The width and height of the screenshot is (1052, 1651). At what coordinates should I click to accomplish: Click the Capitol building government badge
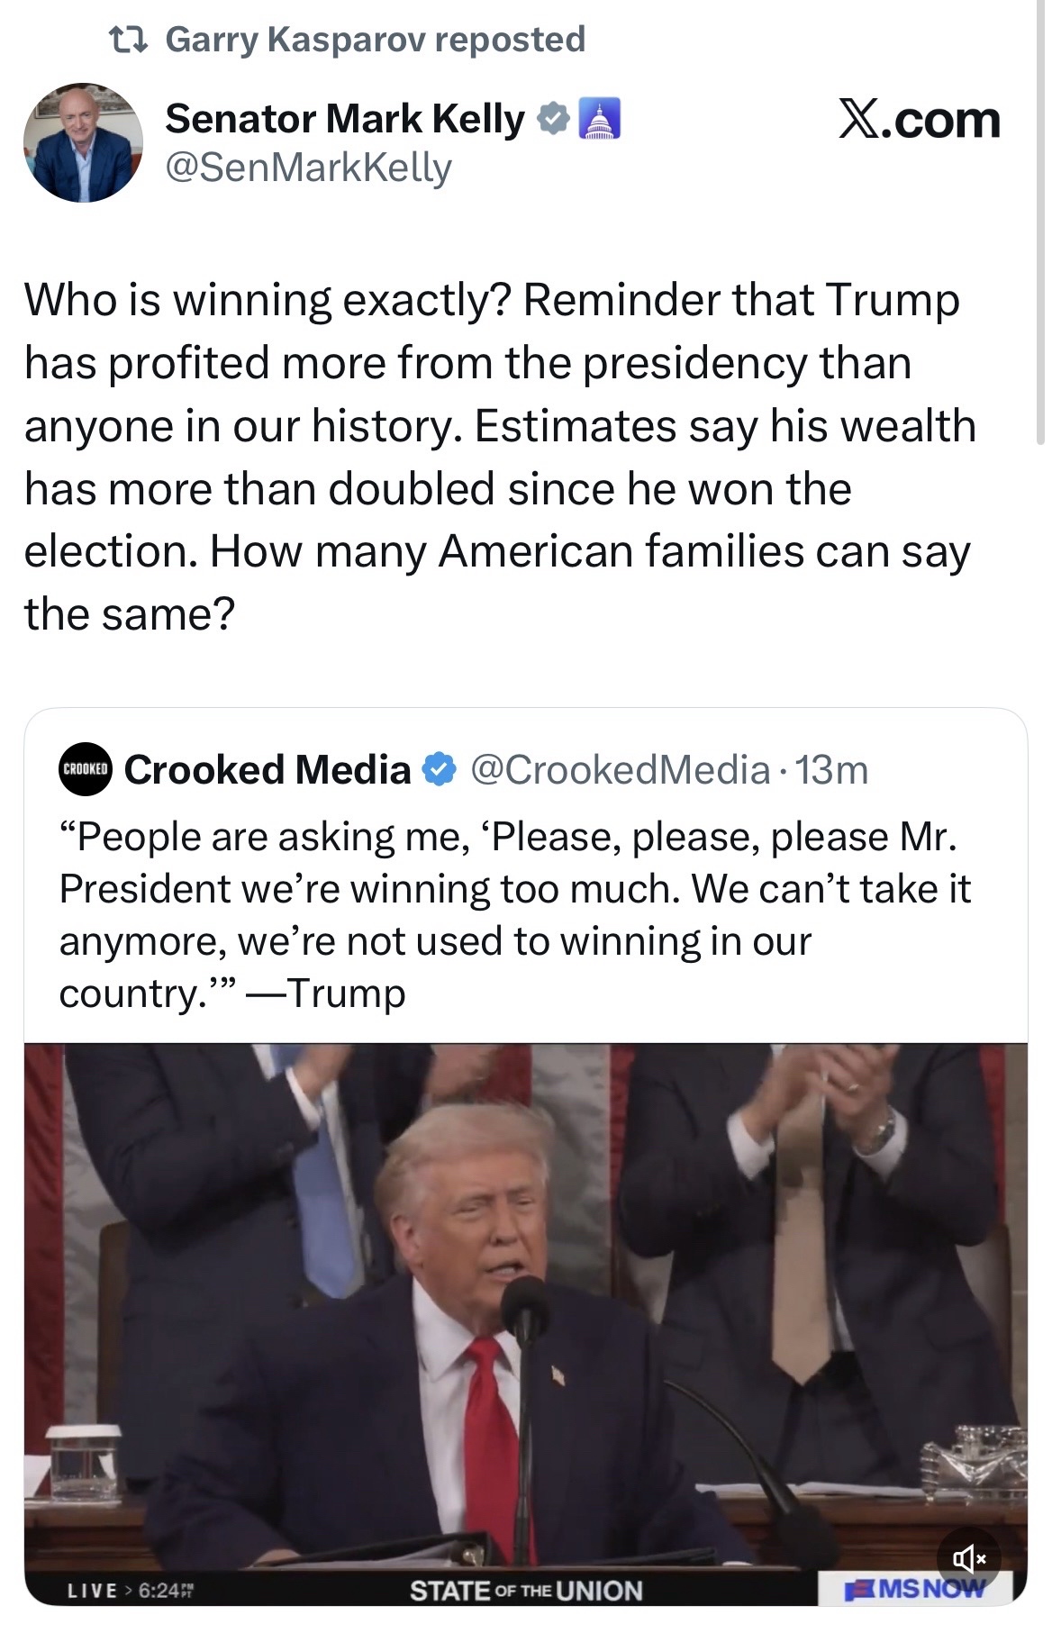597,119
